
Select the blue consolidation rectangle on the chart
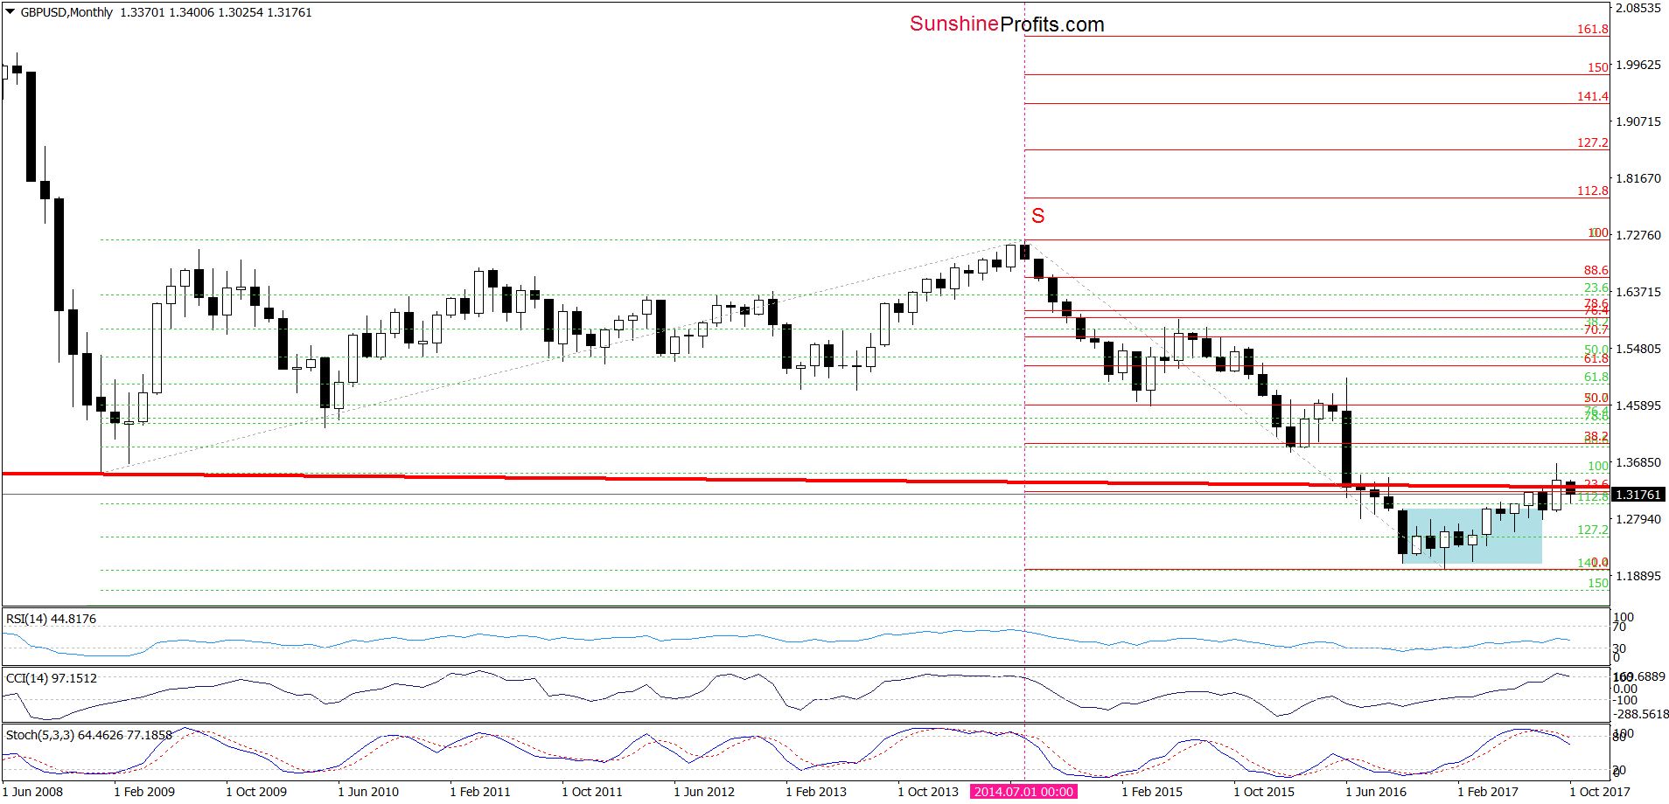tap(1470, 536)
